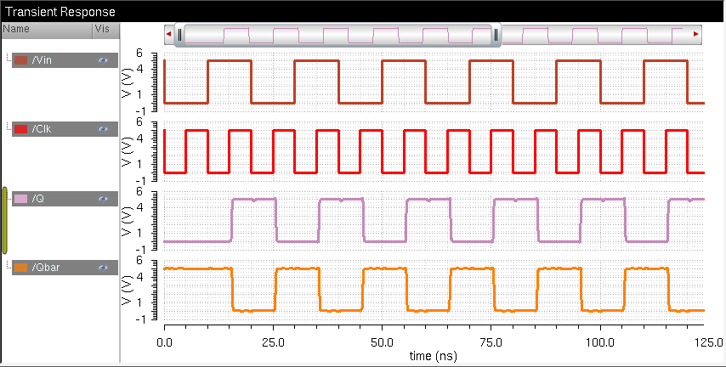This screenshot has width=726, height=367.
Task: Select the /Qbar signal name
Action: (x=46, y=268)
